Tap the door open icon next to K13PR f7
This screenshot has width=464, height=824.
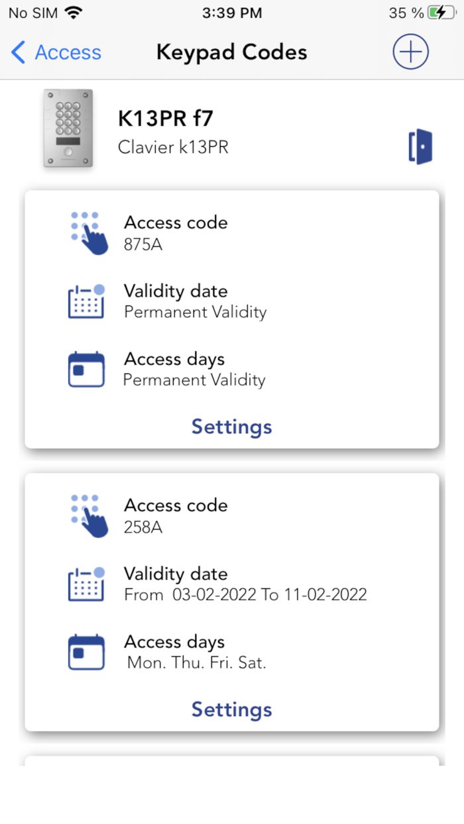tap(420, 145)
